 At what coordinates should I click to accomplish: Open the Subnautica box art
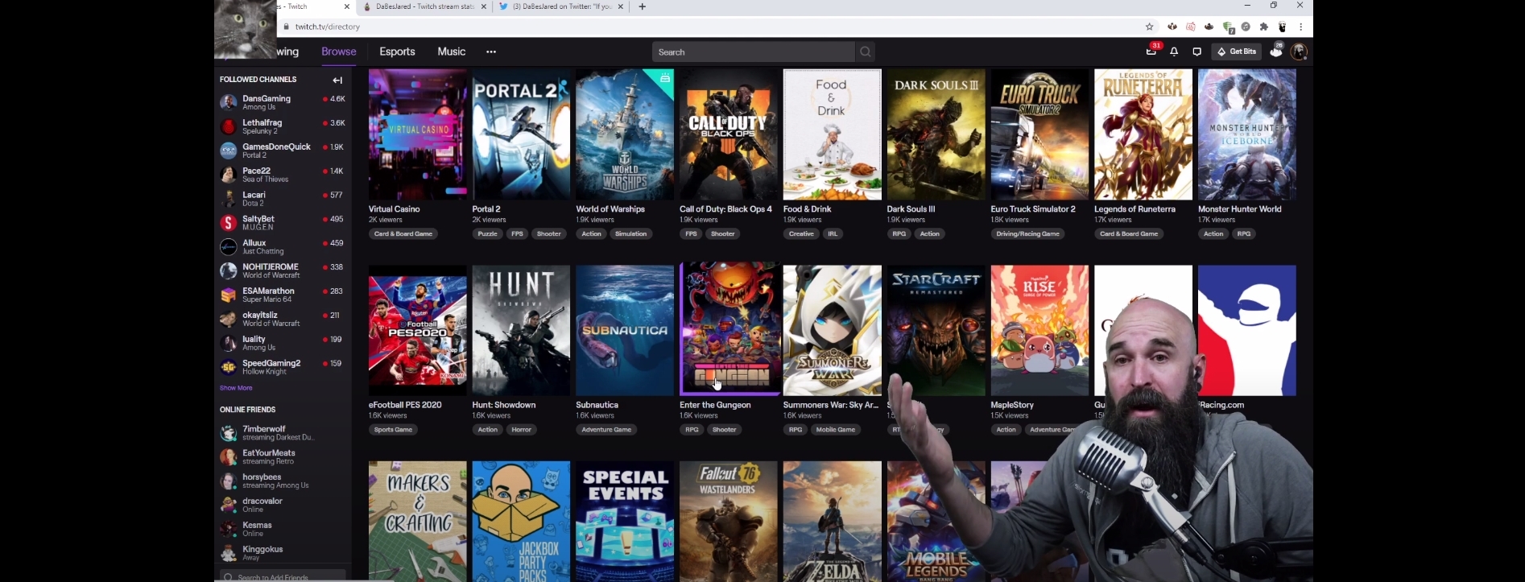click(625, 330)
